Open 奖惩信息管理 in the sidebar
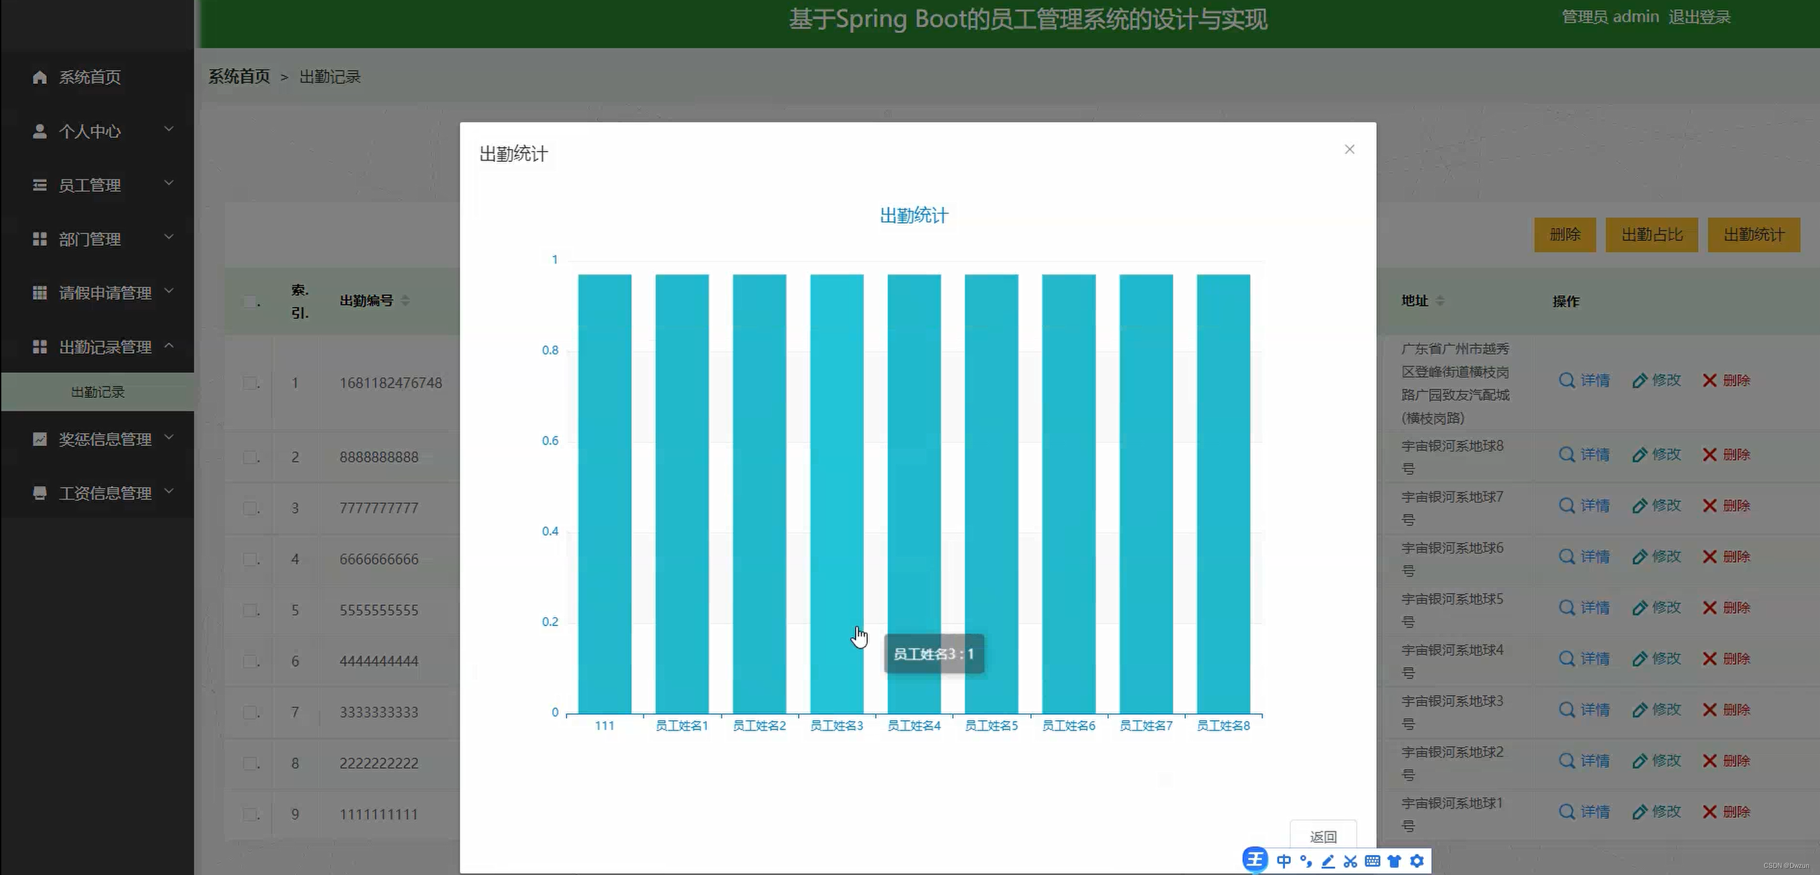The image size is (1820, 875). pyautogui.click(x=97, y=439)
